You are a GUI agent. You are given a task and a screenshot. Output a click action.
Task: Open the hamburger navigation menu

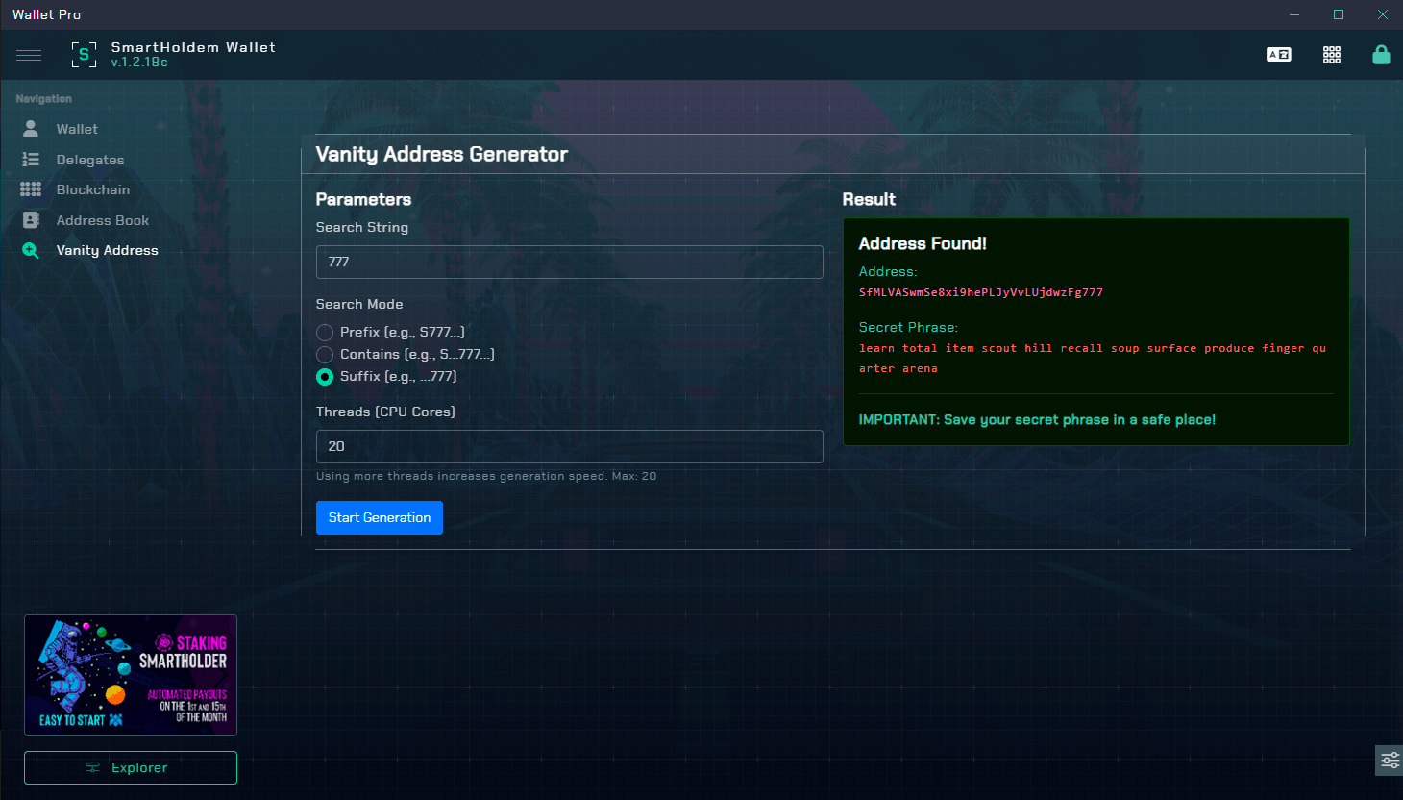[x=29, y=55]
